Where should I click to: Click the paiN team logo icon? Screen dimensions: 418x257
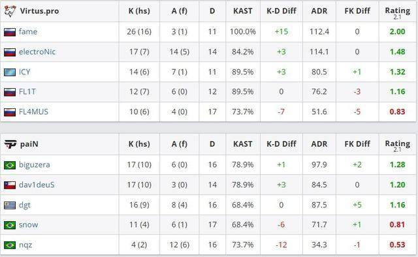(x=10, y=144)
